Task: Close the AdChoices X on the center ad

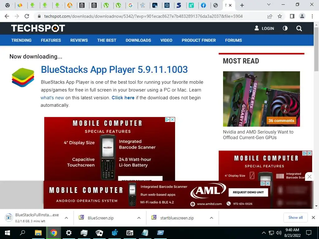Action: 172,119
